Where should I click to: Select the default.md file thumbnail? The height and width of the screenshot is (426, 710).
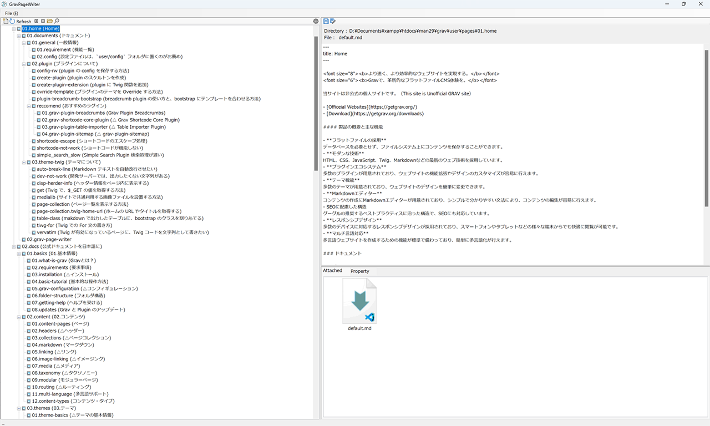pos(359,305)
